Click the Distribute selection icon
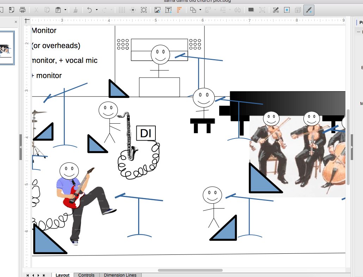Image resolution: width=363 pixels, height=277 pixels. pyautogui.click(x=238, y=10)
